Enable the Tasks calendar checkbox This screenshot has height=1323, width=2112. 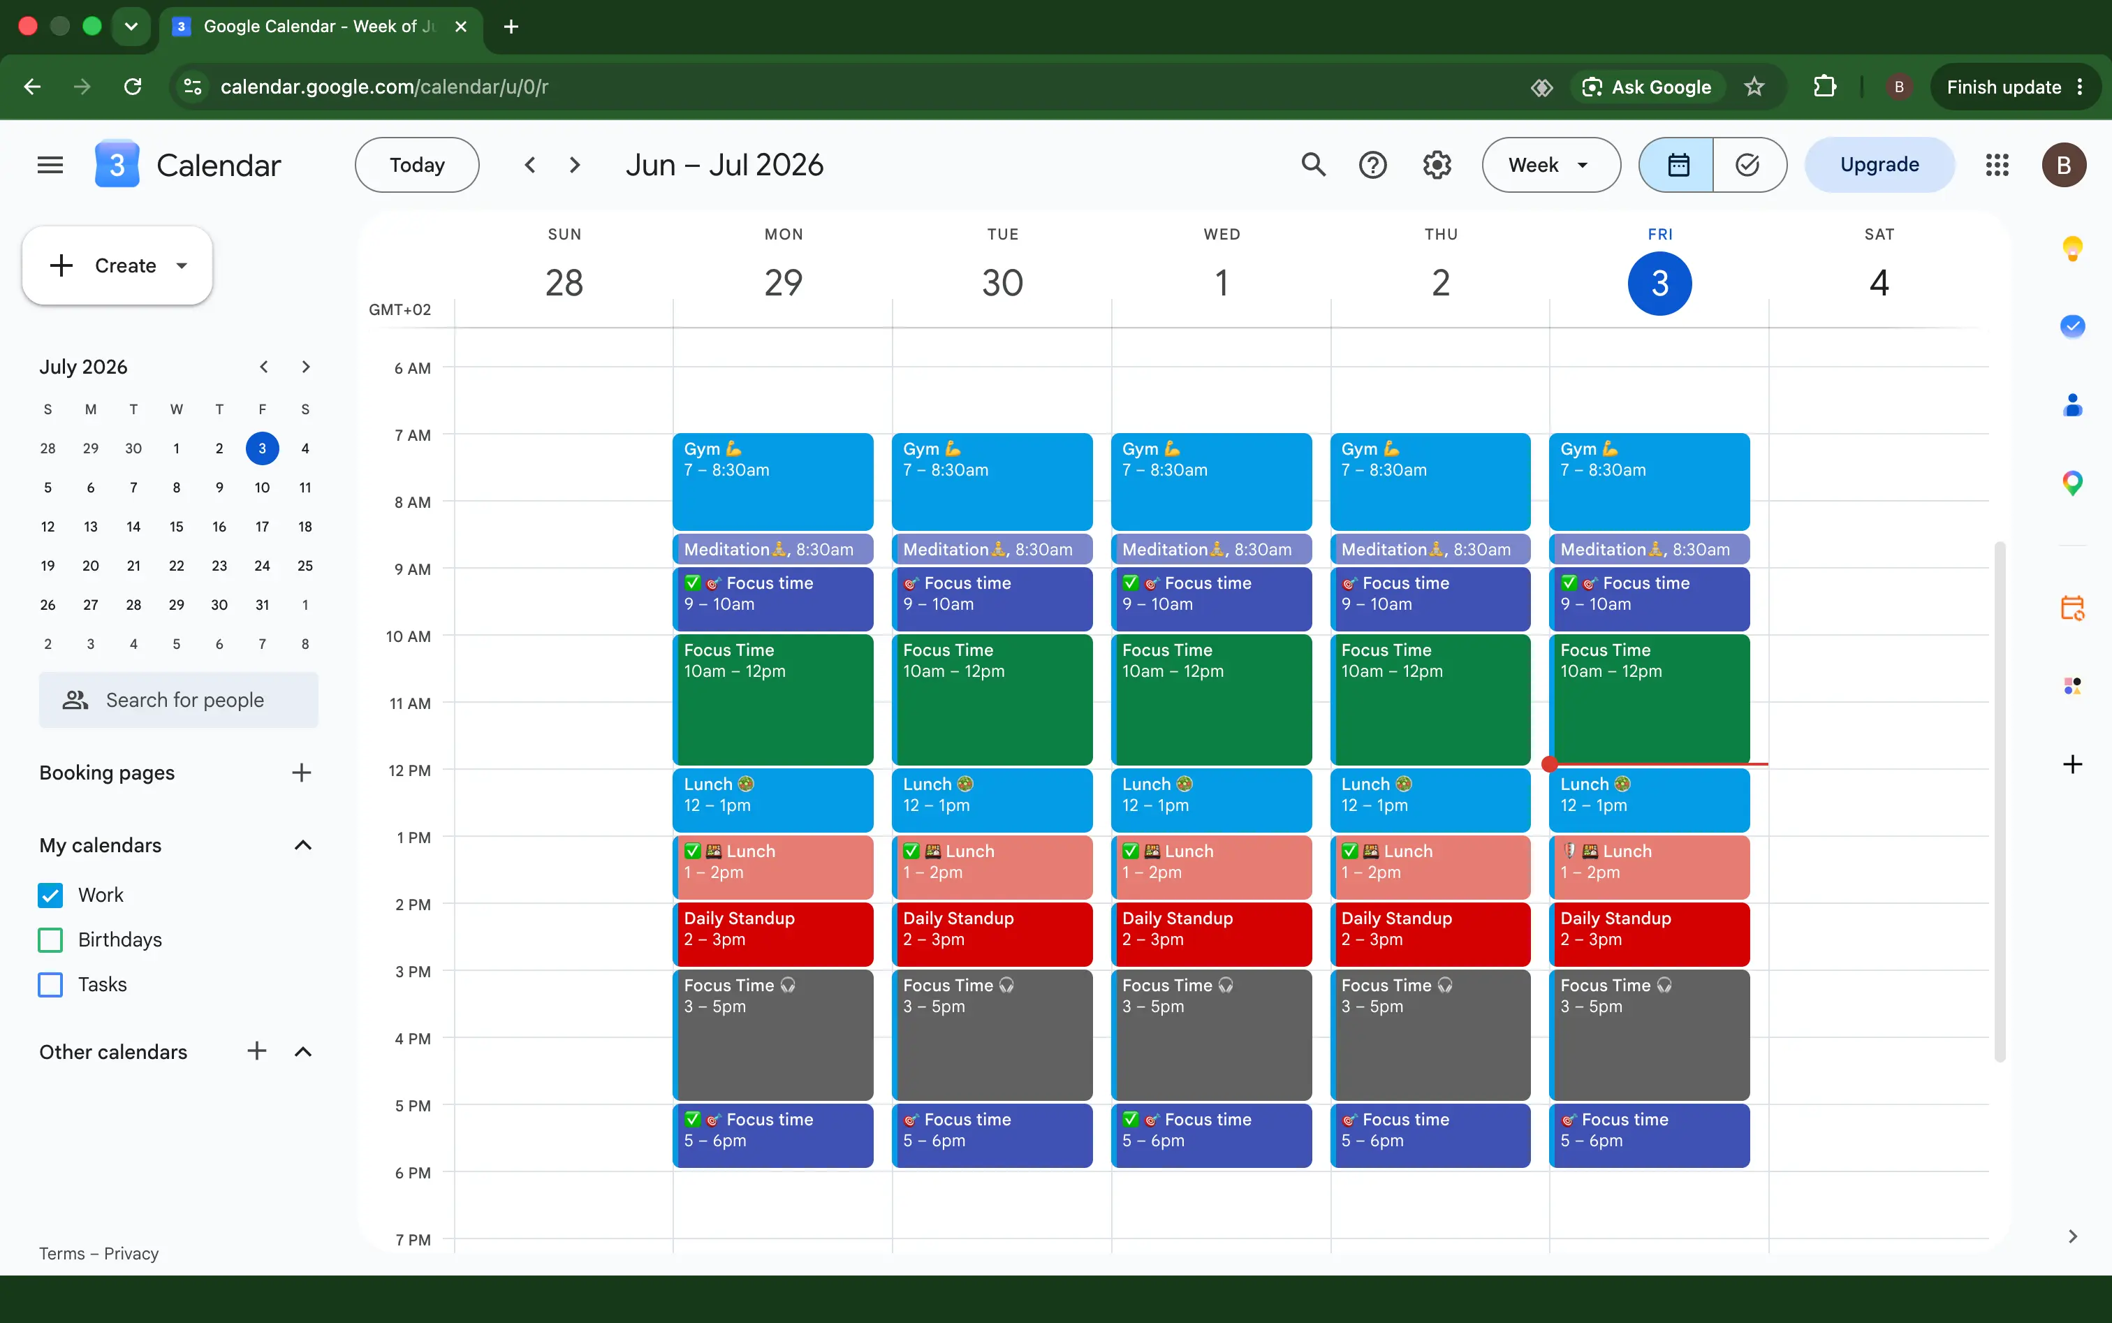click(51, 984)
